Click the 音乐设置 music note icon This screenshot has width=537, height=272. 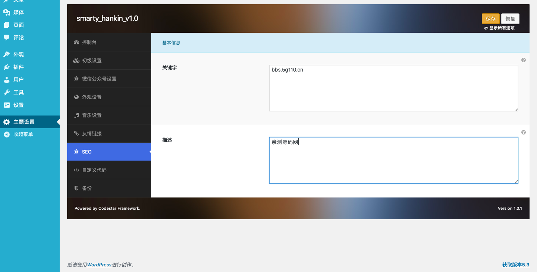[x=76, y=116]
